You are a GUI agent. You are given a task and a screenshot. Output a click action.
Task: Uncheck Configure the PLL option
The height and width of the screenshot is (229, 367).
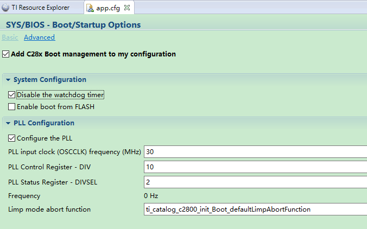[12, 138]
